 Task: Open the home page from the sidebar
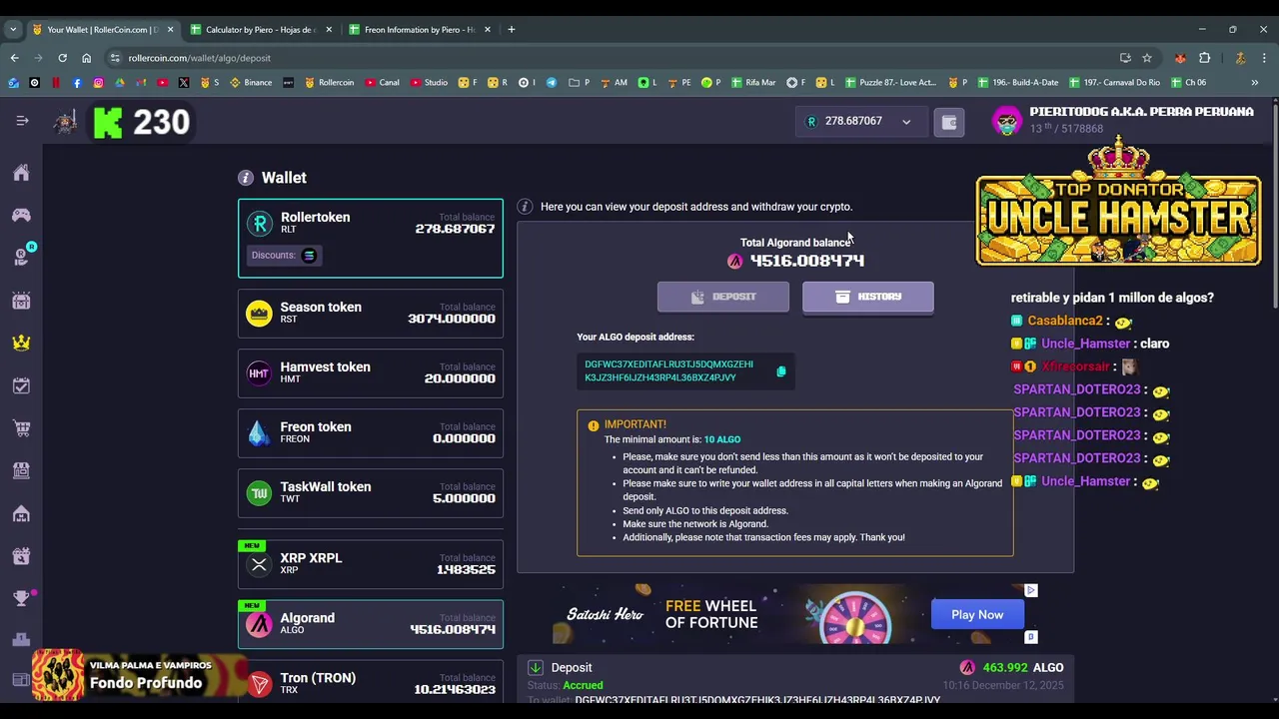[x=21, y=173]
